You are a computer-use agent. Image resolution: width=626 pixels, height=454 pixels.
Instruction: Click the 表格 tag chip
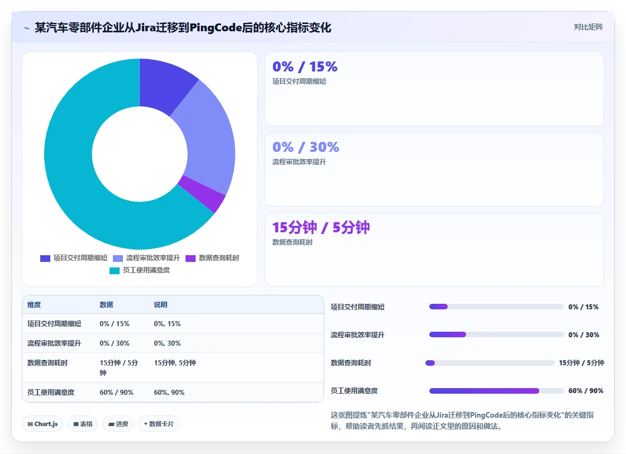(83, 424)
